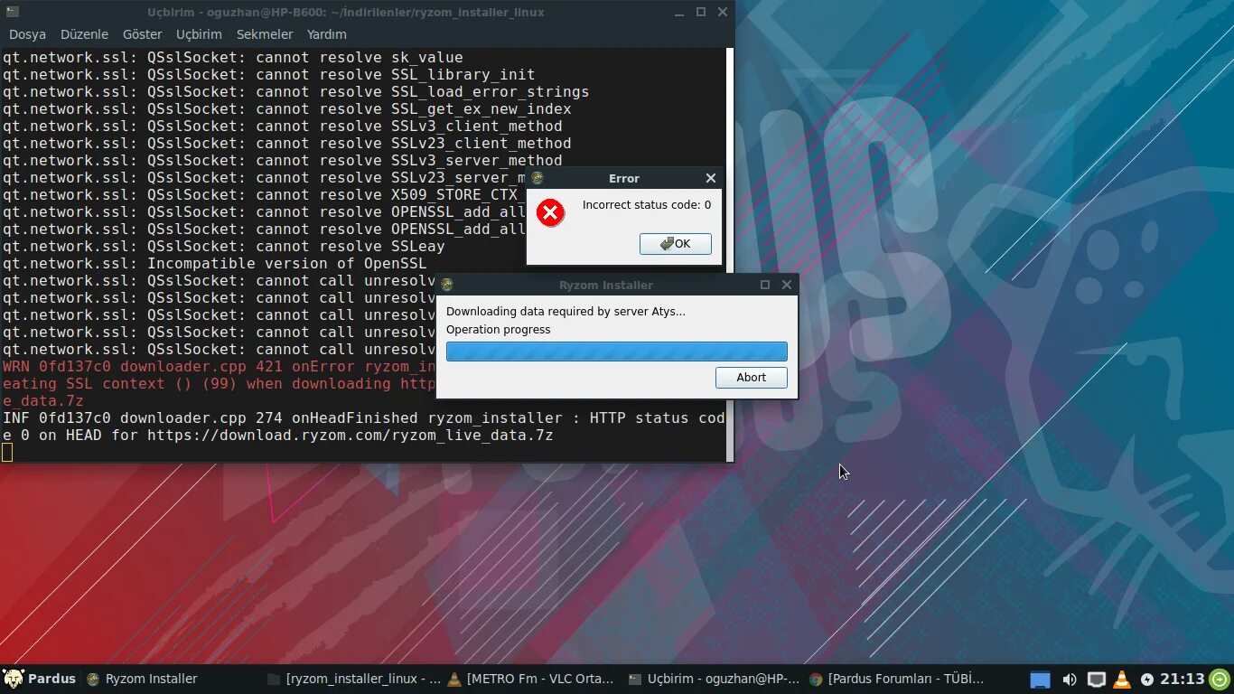Click the "SSLv3_server_method" terminal line
The image size is (1234, 694).
pyautogui.click(x=282, y=161)
